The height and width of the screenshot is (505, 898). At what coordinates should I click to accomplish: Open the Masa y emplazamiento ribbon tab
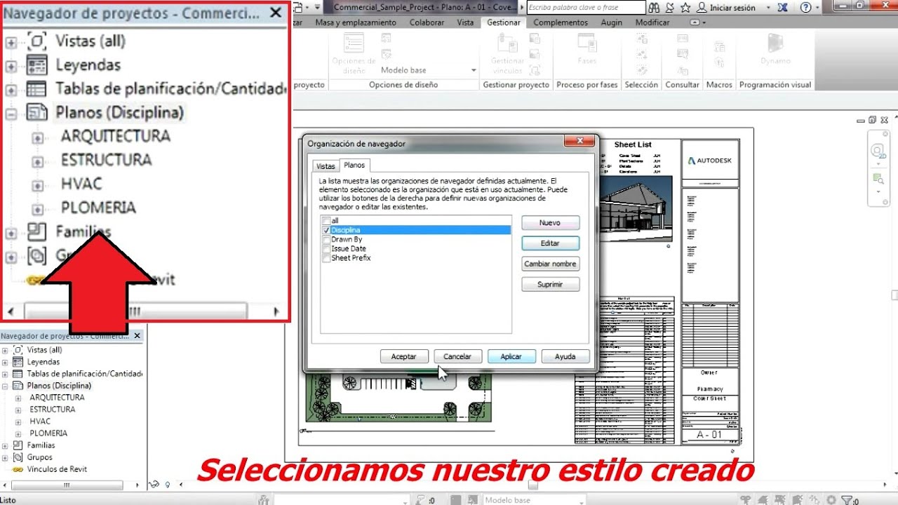pyautogui.click(x=356, y=22)
